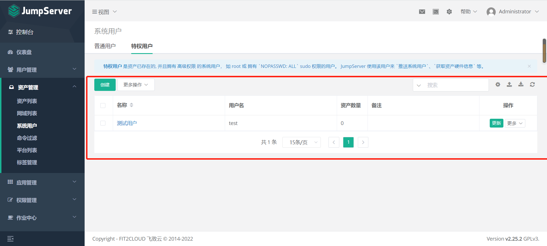Collapse the sidebar with bottom menu icon
This screenshot has height=246, width=547.
[x=11, y=239]
